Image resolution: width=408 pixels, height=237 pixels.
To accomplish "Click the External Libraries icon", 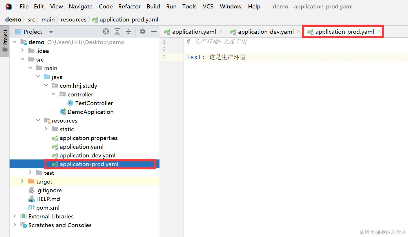I will pyautogui.click(x=23, y=216).
